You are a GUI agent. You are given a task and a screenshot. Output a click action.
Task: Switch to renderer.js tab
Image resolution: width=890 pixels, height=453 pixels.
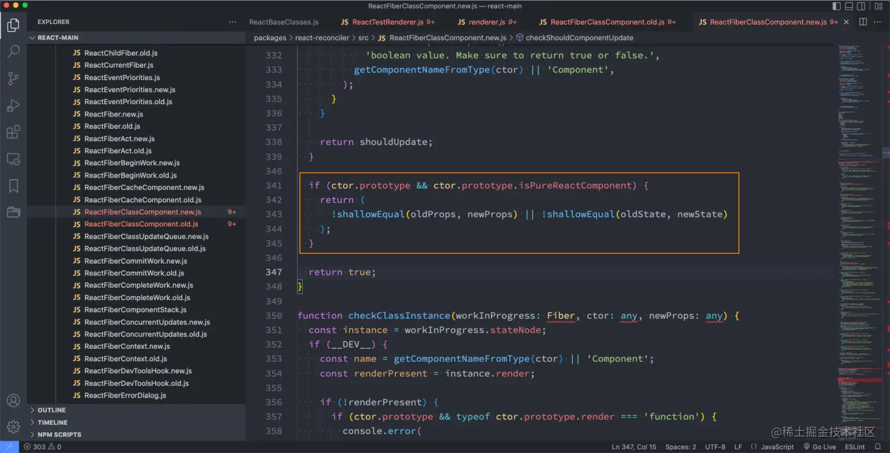tap(486, 22)
